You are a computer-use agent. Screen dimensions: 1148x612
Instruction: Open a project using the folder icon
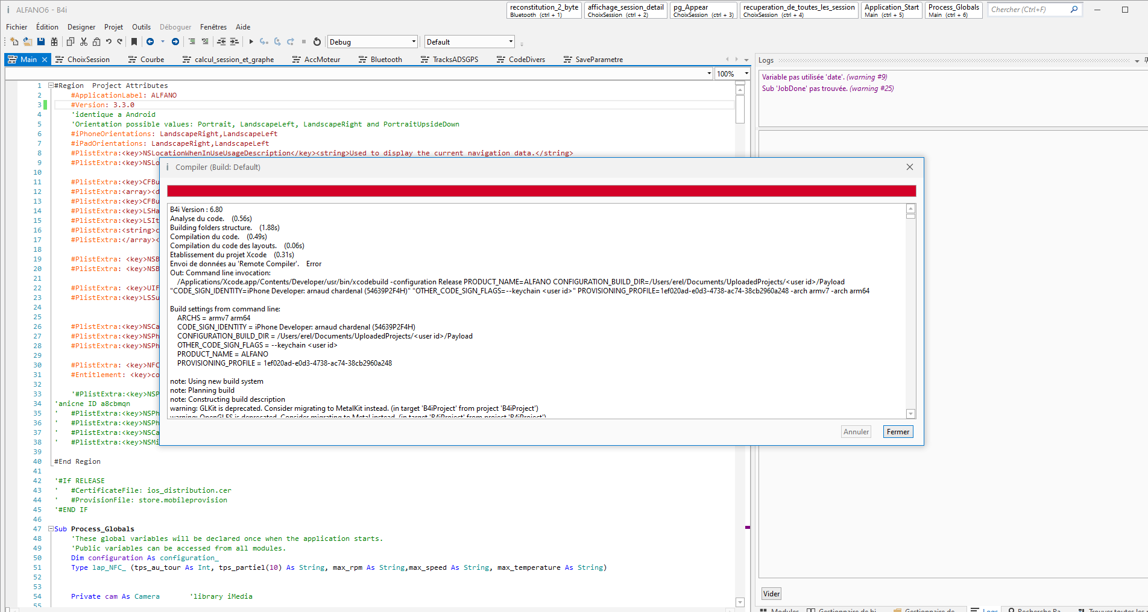point(28,42)
